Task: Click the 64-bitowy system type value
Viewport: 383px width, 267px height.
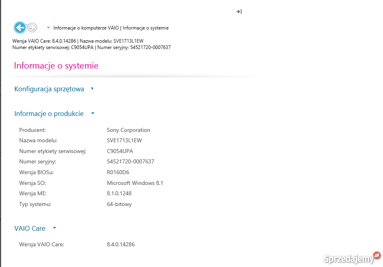Action: pos(119,204)
